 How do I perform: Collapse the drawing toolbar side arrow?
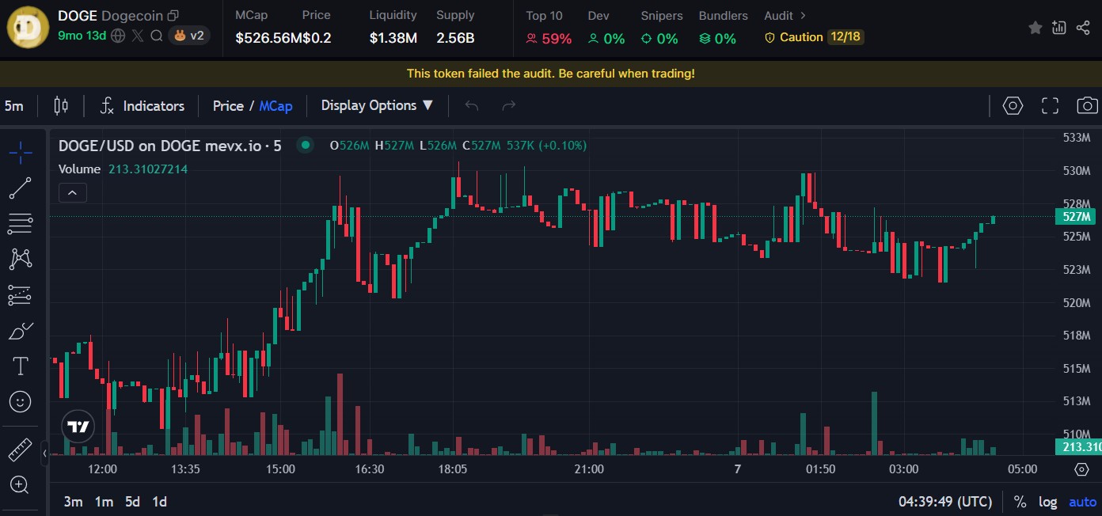click(45, 453)
